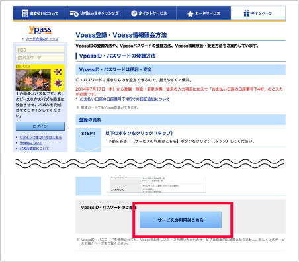This screenshot has height=262, width=299.
Task: Click the (3) パズル label
Action: pyautogui.click(x=23, y=66)
